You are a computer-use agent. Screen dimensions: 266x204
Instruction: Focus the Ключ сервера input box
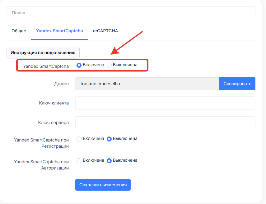click(x=165, y=123)
